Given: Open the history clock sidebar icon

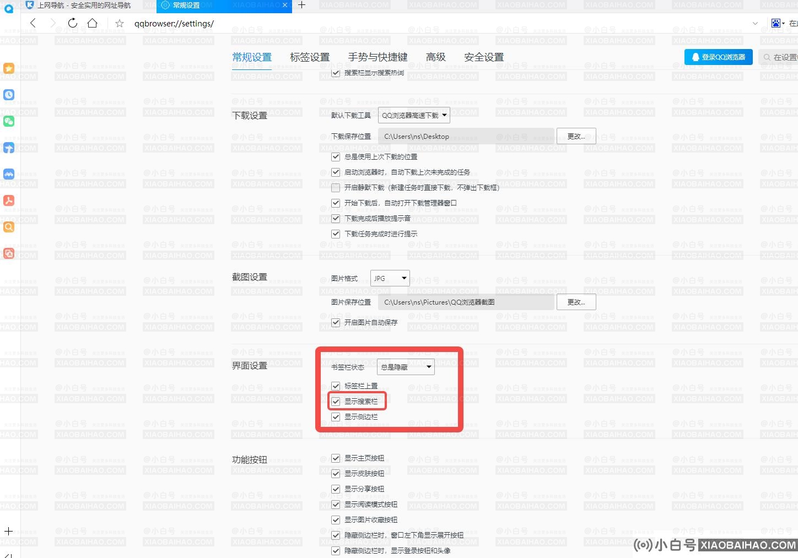Looking at the screenshot, I should 9,95.
